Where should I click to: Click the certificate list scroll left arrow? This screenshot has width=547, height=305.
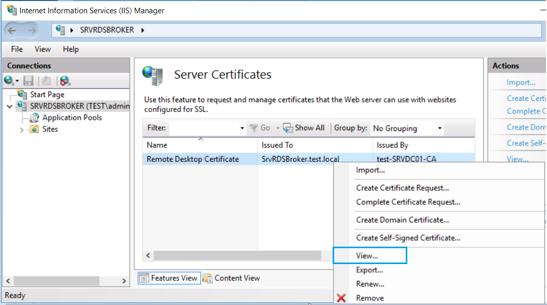coord(148,255)
